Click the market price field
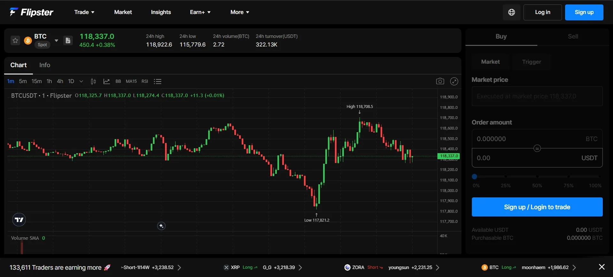 point(537,96)
